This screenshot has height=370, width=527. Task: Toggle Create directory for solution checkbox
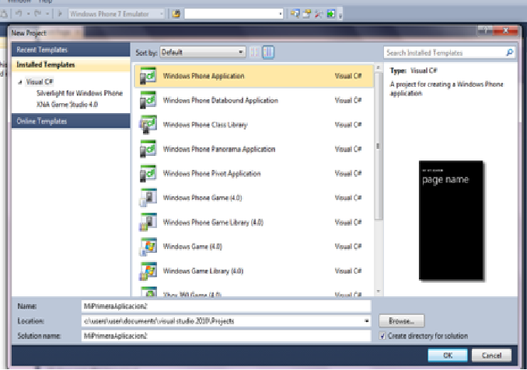[382, 336]
